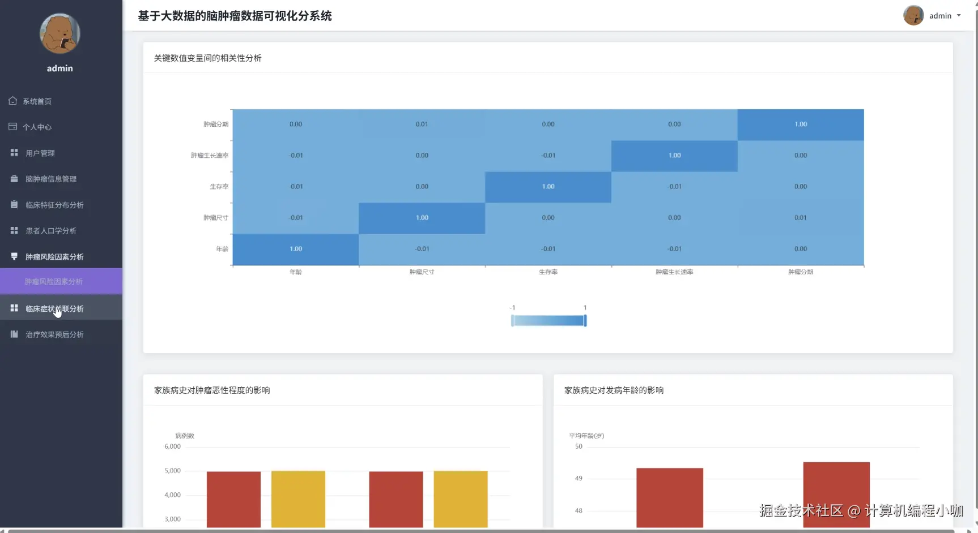Click the first red bar in 平均年龄 chart
Viewport: 978px width, 533px height.
[x=670, y=498]
